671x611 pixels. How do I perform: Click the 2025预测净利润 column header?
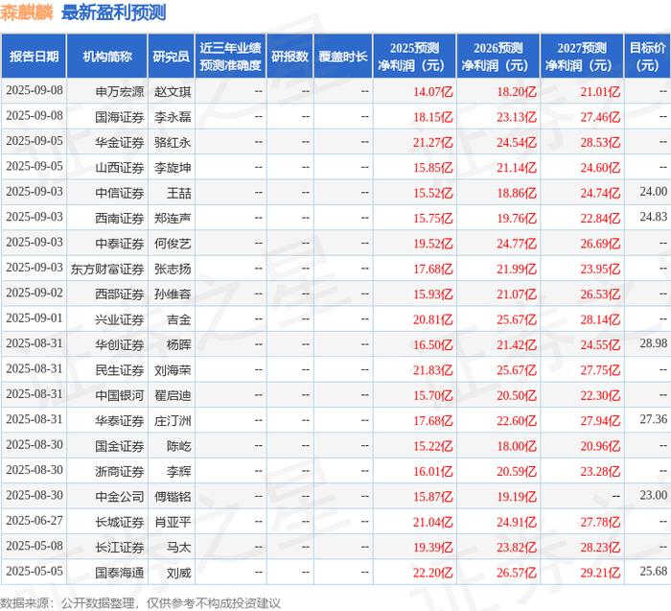[414, 57]
